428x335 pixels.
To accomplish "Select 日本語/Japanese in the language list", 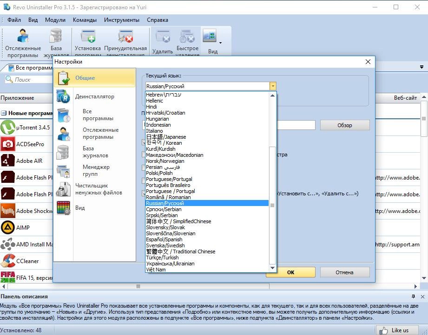I will tap(207, 137).
